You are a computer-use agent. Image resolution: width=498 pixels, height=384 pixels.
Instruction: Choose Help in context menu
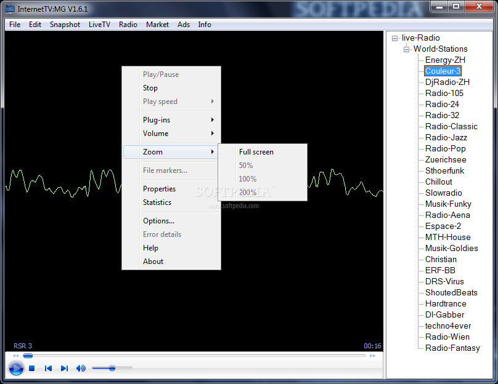point(171,248)
